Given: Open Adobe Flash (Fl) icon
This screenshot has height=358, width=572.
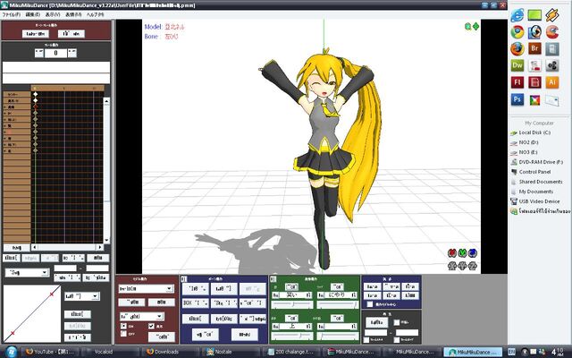Looking at the screenshot, I should (x=517, y=82).
